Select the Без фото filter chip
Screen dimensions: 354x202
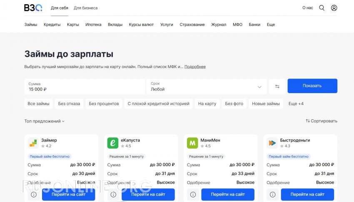234,104
